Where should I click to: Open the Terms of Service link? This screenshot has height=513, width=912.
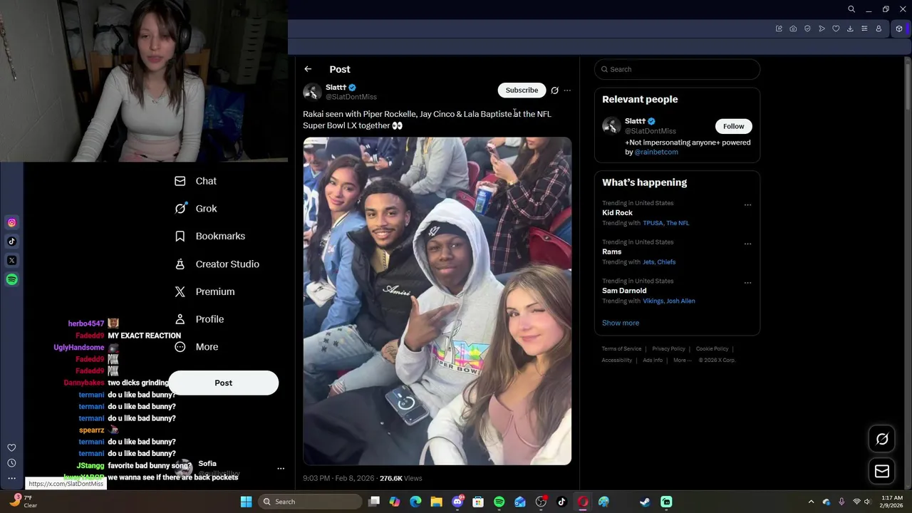621,349
